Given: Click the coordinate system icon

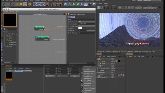Looking at the screenshot, I should (x=47, y=4).
